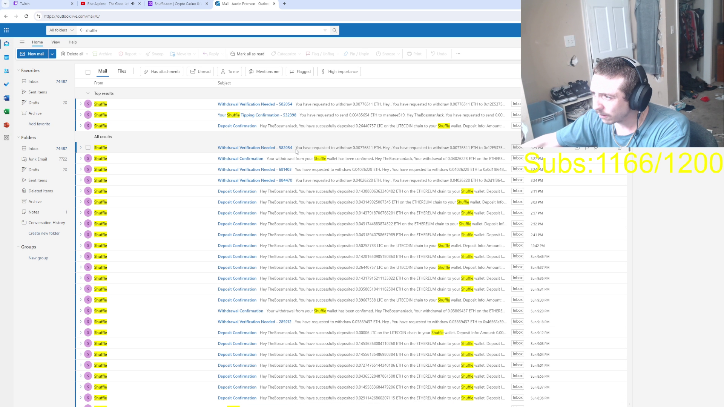Click the search magnifier icon

click(x=334, y=30)
